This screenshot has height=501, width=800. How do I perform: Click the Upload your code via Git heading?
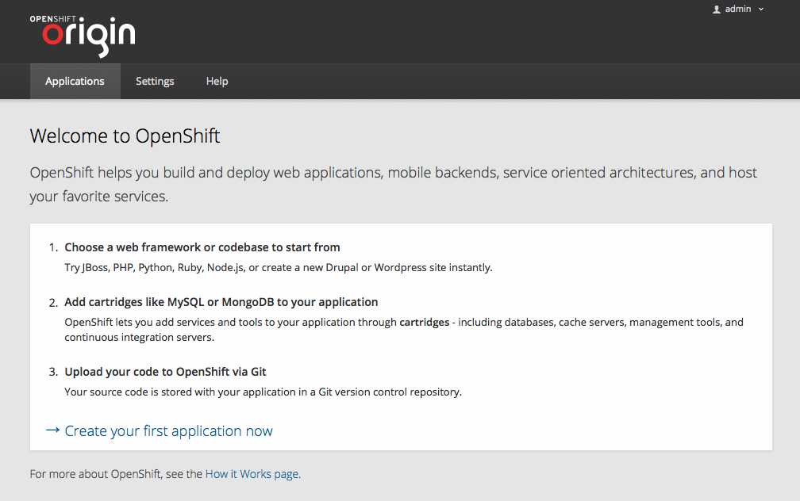click(x=171, y=371)
